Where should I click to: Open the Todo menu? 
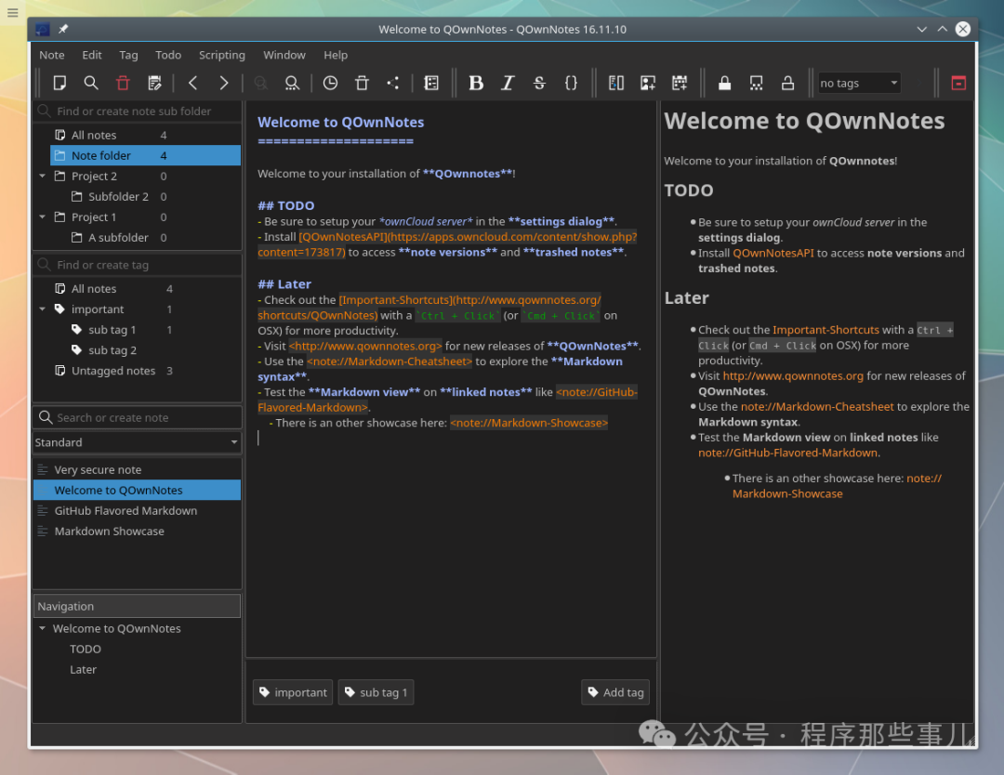(168, 55)
